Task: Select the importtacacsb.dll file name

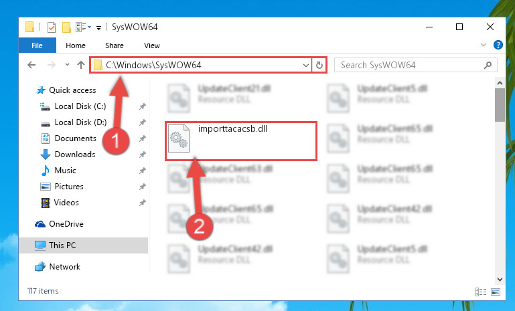Action: pos(232,129)
